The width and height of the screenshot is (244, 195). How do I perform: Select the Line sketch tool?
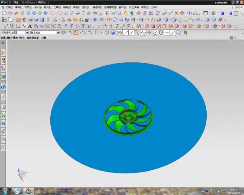[x=6, y=26]
